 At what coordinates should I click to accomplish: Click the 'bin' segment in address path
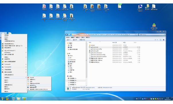[x=122, y=35]
